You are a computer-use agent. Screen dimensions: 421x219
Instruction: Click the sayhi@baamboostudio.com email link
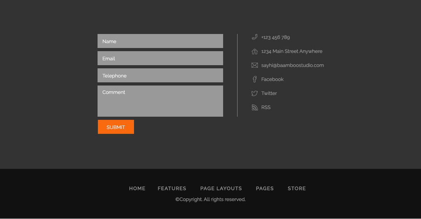[x=293, y=65]
